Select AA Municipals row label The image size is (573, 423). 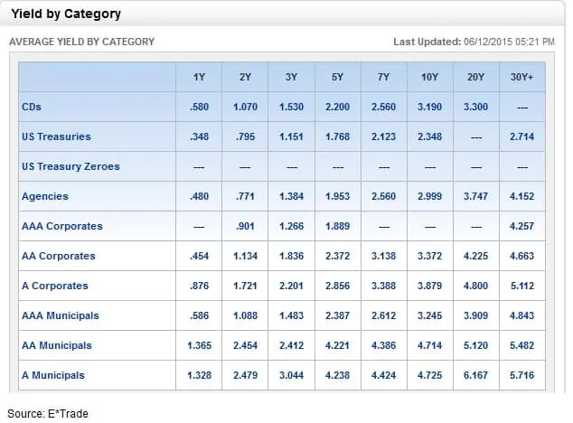click(x=57, y=345)
